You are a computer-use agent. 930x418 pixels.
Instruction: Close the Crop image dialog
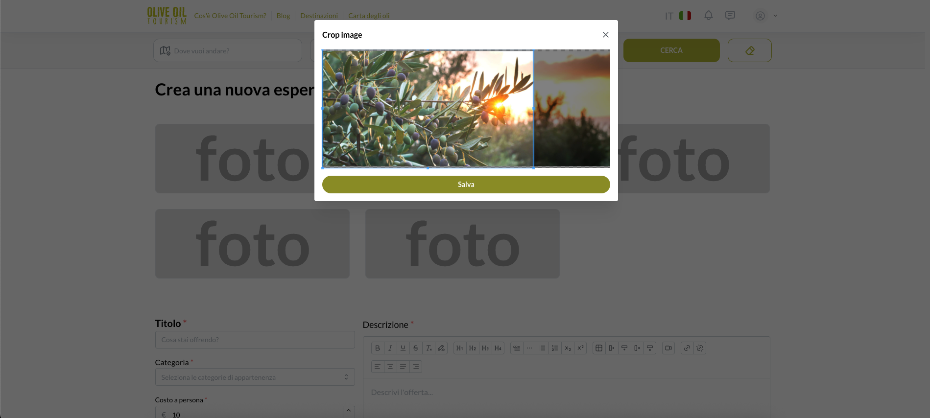pyautogui.click(x=605, y=35)
